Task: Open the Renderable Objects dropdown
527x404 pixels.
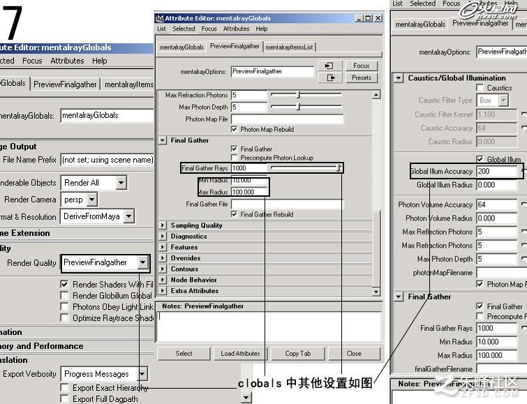Action: [x=121, y=183]
